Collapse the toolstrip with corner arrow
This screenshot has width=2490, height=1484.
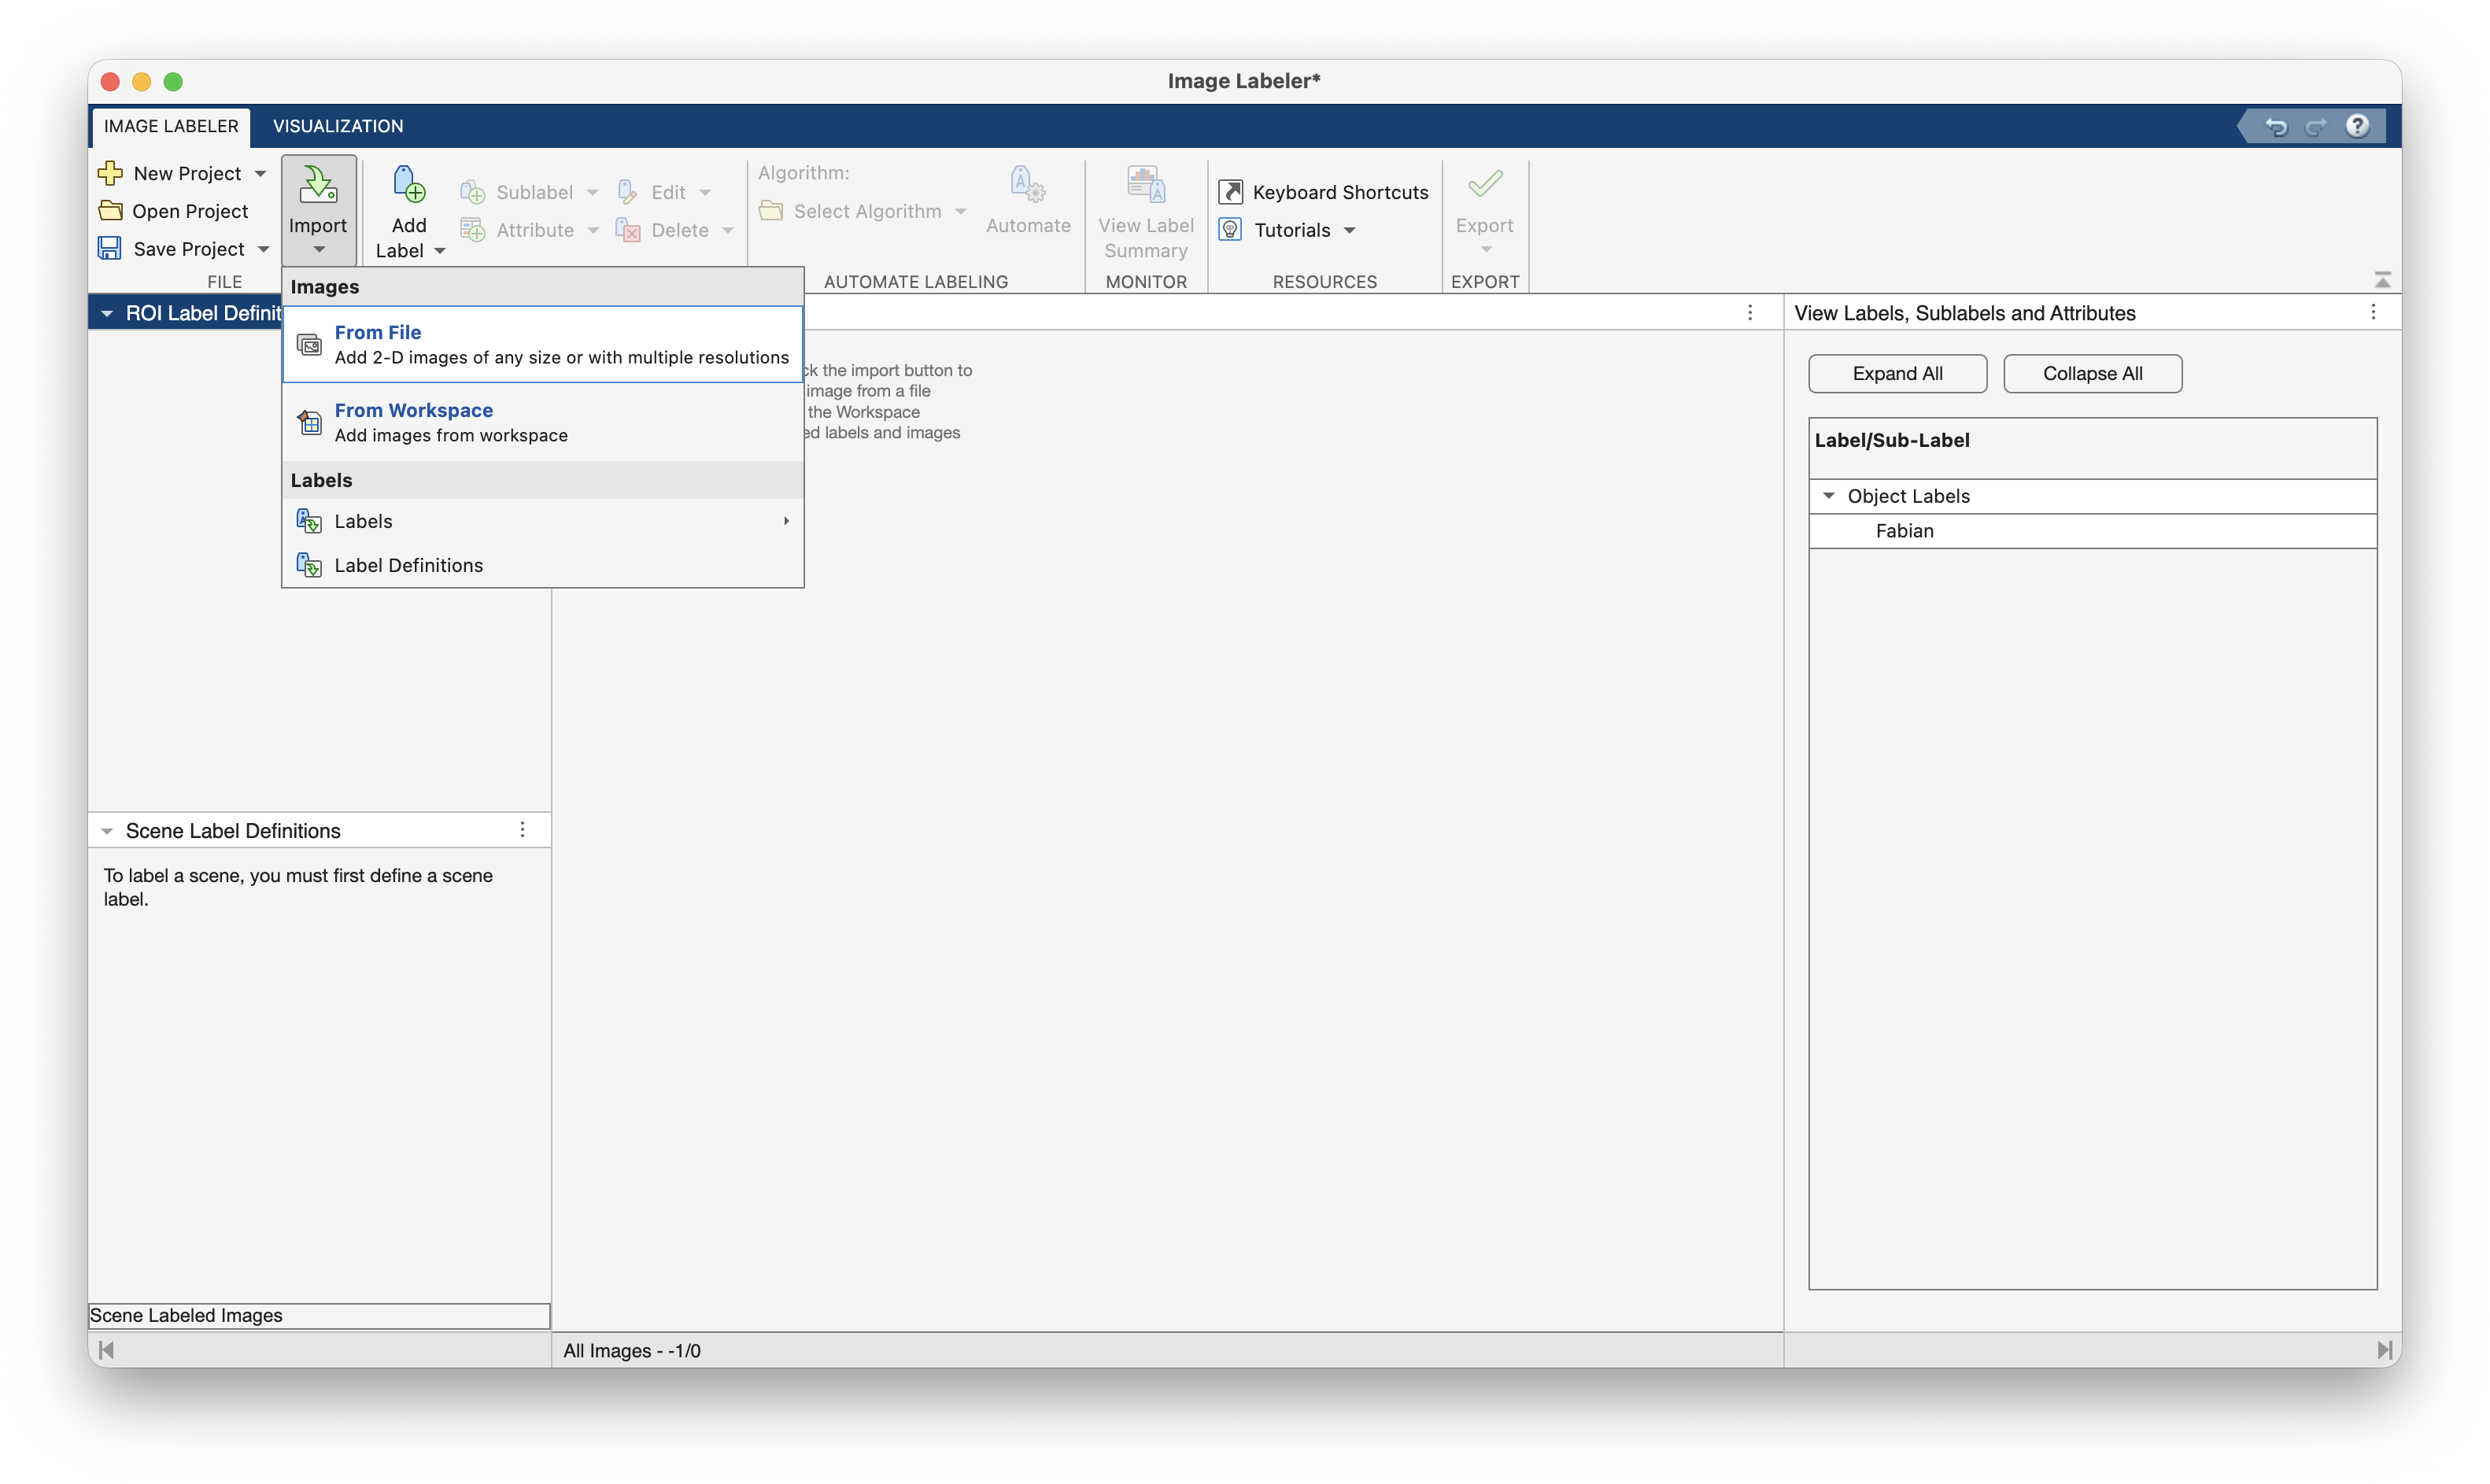pyautogui.click(x=2382, y=280)
